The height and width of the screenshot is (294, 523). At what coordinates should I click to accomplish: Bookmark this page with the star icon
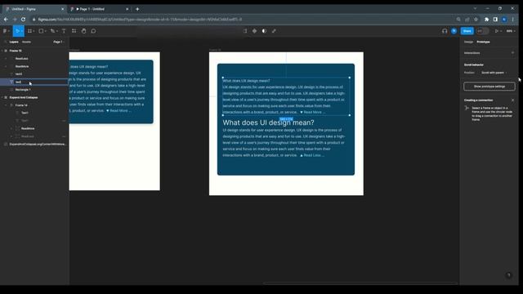point(476,20)
